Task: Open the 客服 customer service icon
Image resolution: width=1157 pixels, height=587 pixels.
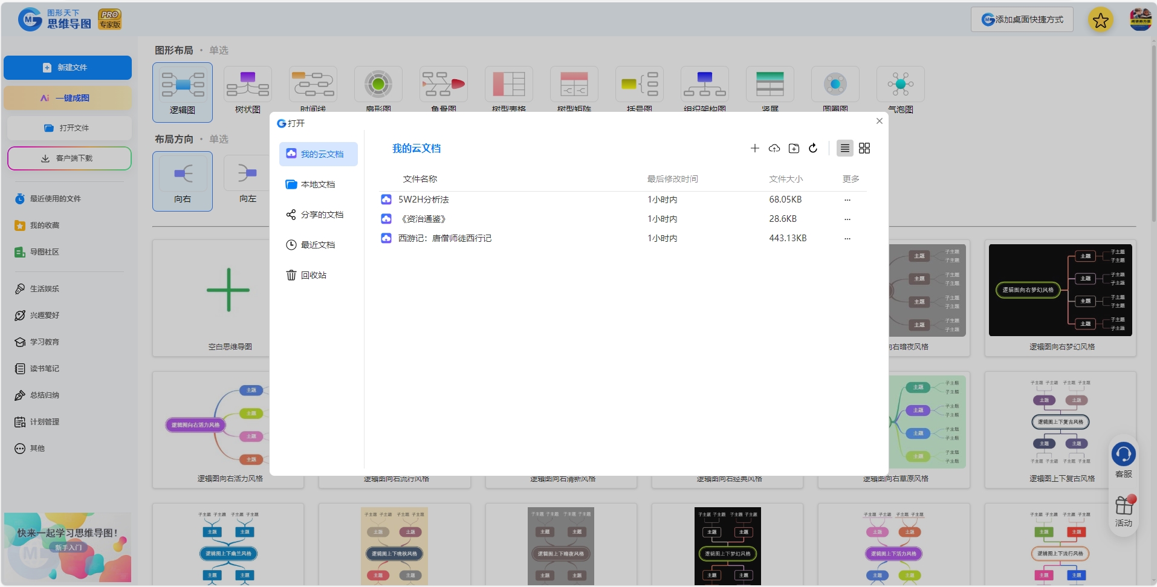Action: pyautogui.click(x=1124, y=460)
